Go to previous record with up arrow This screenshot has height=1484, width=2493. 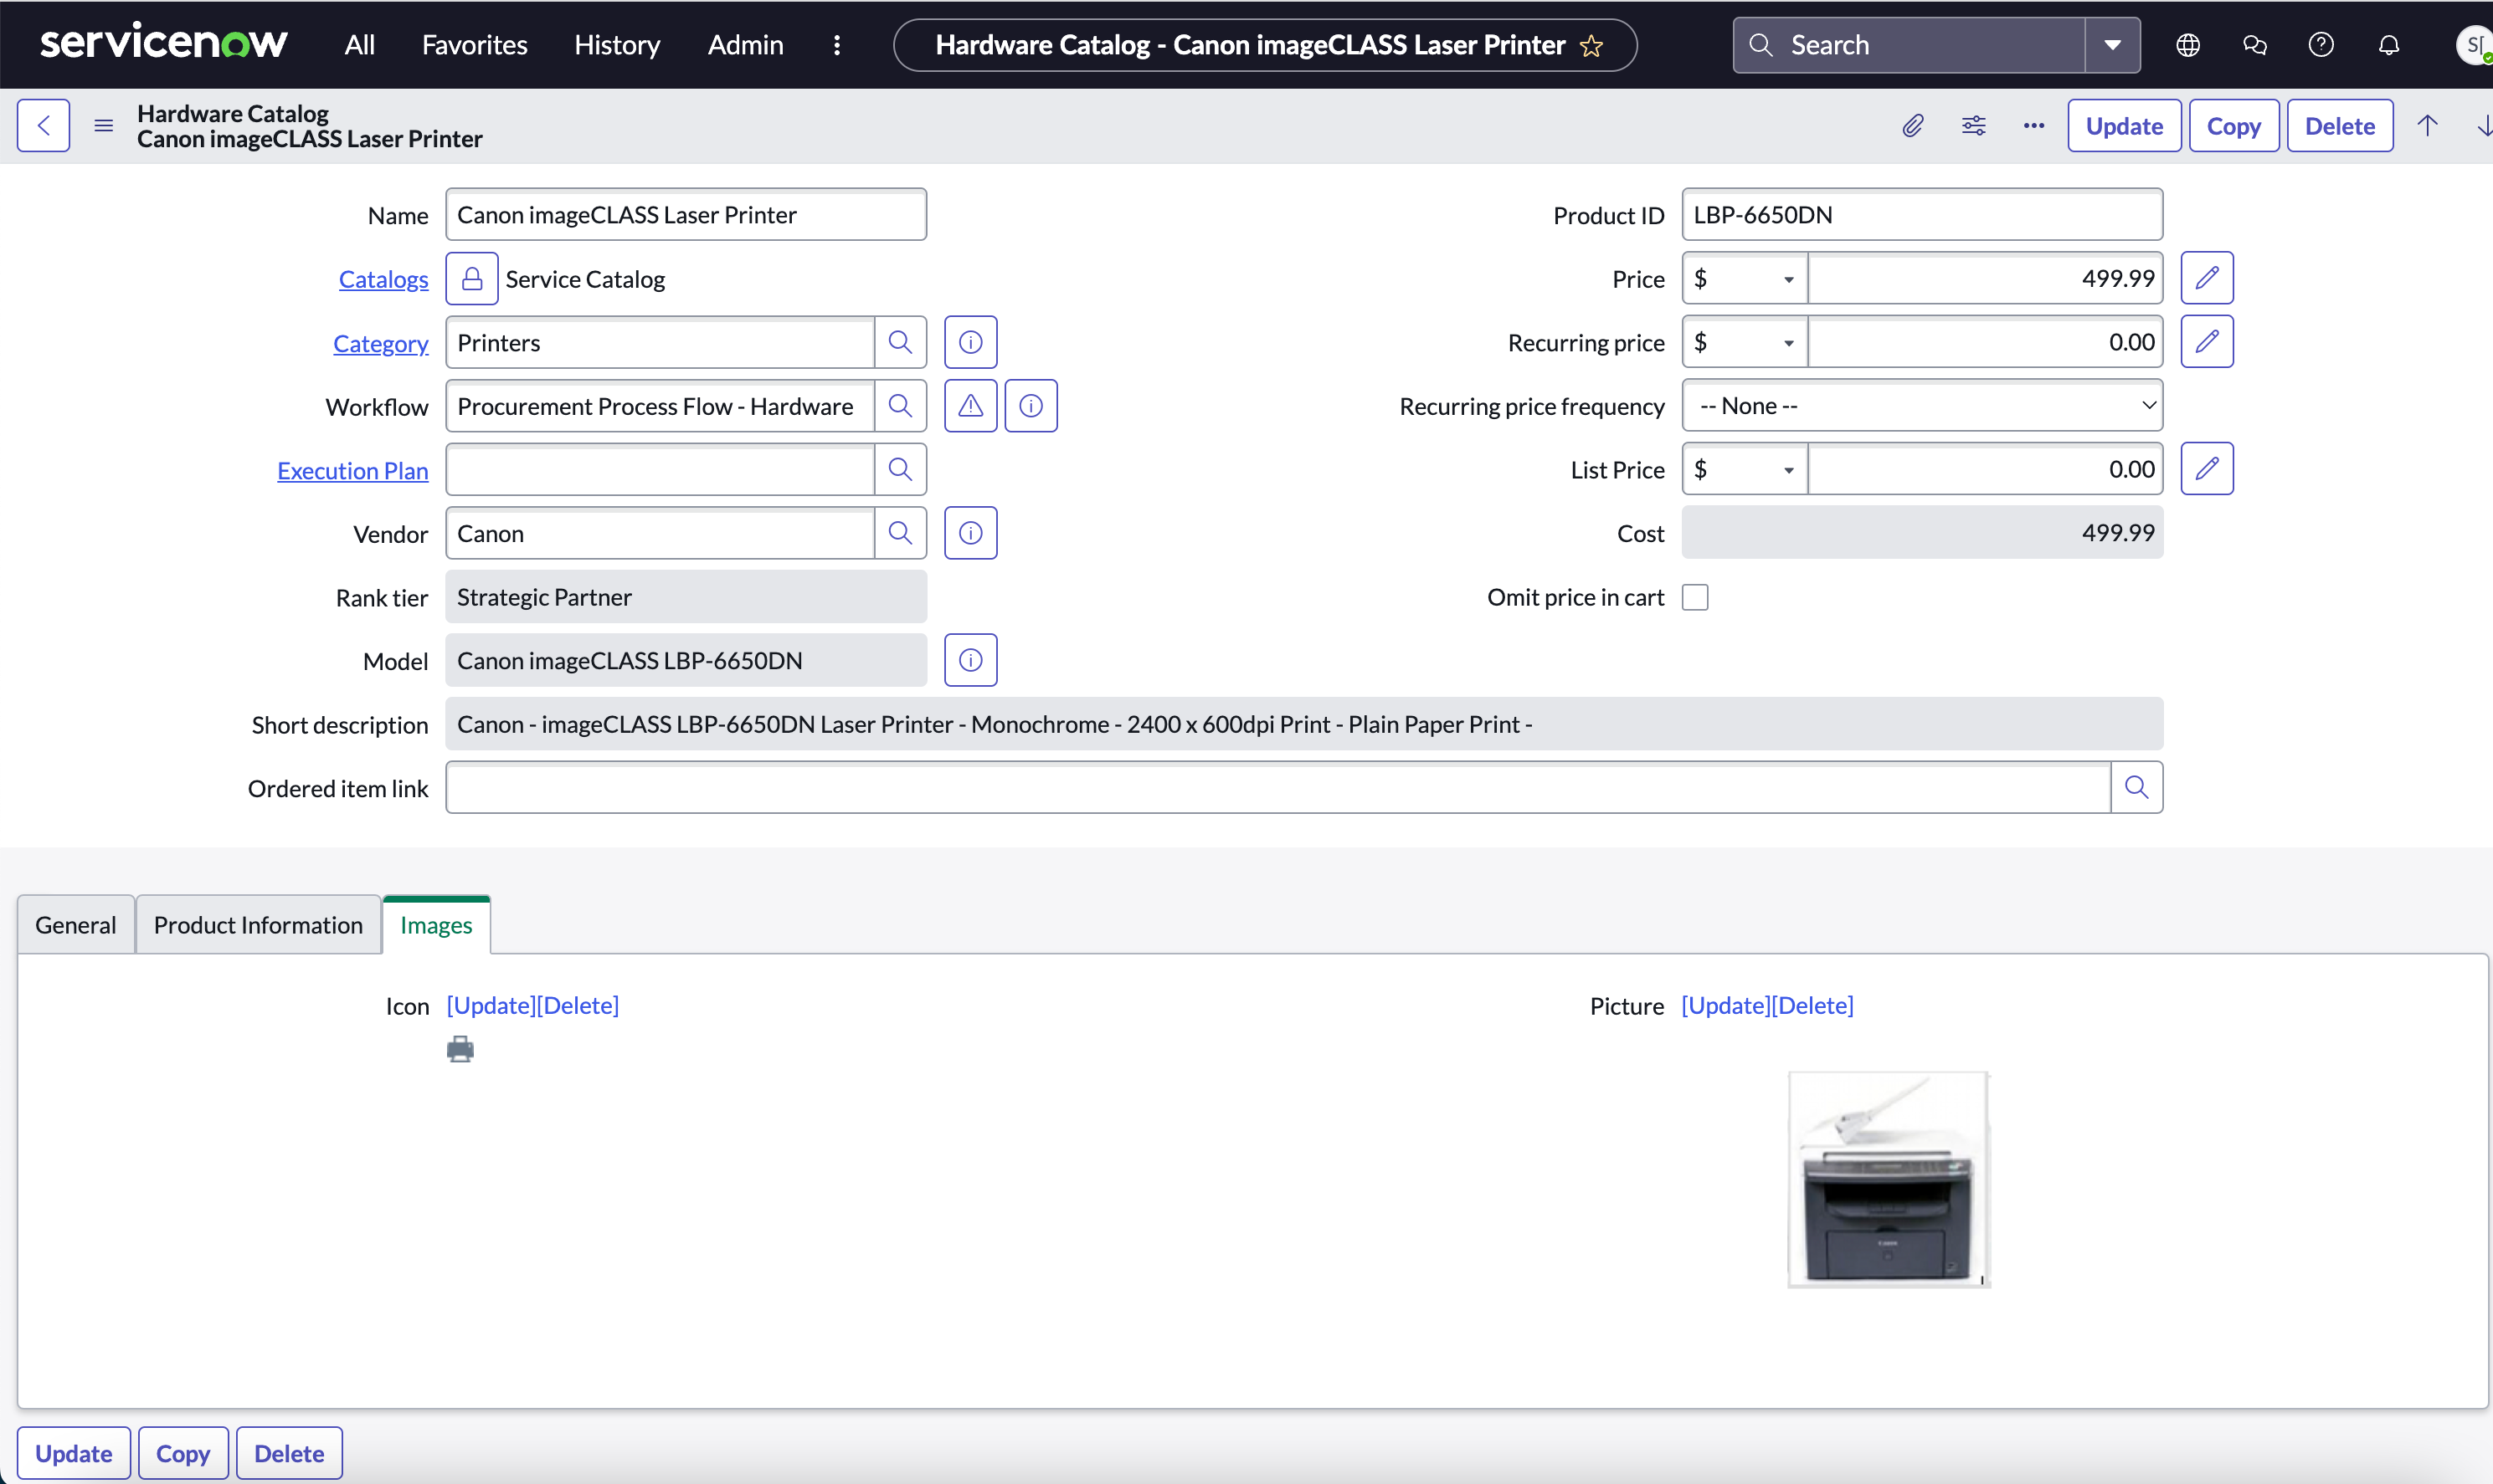point(2428,126)
